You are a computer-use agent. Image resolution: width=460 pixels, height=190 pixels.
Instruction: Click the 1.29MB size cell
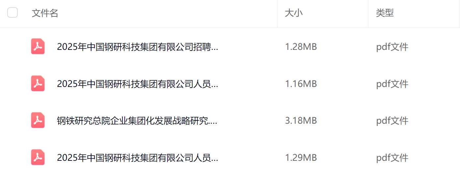pos(301,158)
